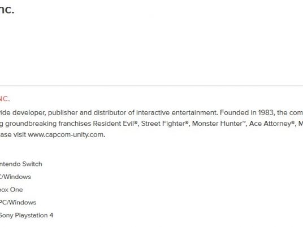The height and width of the screenshot is (227, 303).
Task: Click the large "nc." page title
Action: coord(7,10)
